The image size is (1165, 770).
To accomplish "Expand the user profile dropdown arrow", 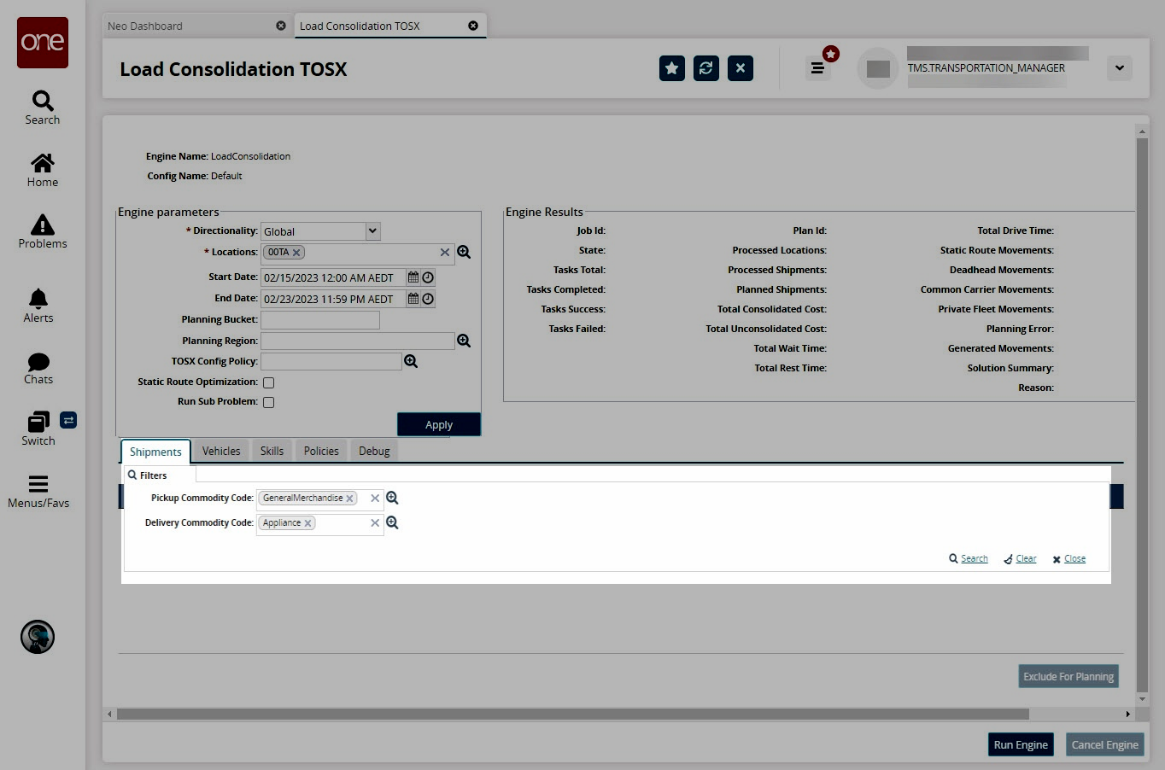I will click(x=1119, y=68).
